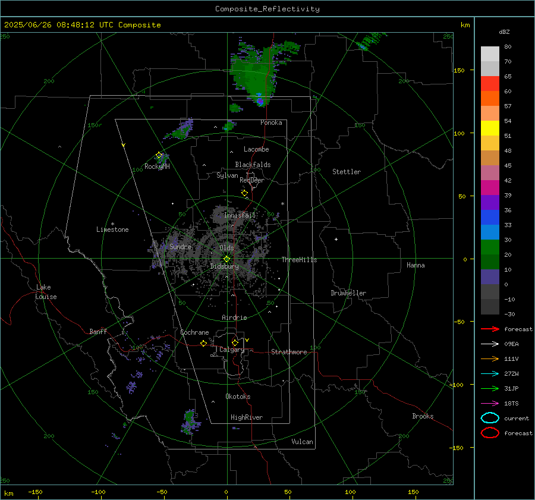535x500 pixels.
Task: Select the yellow diamond marker beside Cochrane
Action: 203,343
